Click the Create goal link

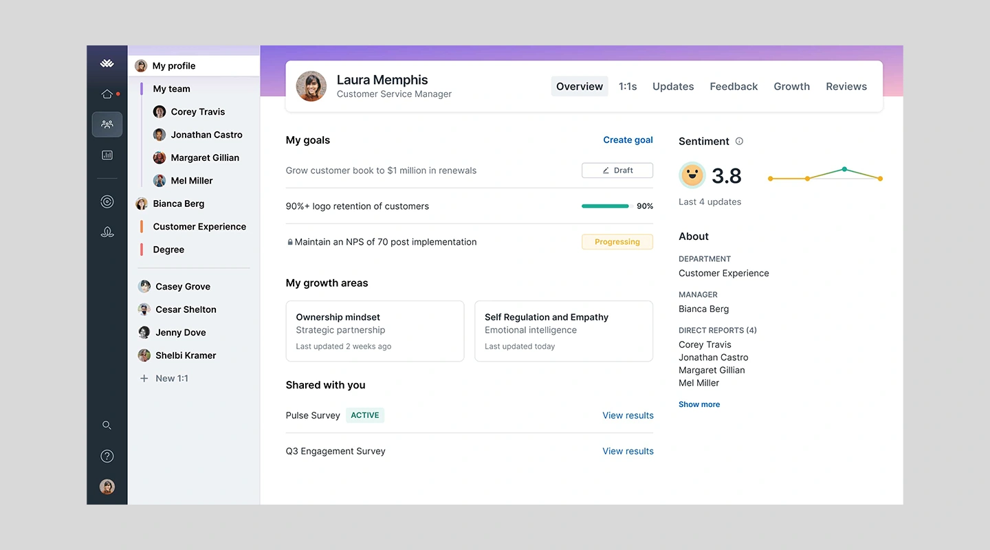point(628,140)
